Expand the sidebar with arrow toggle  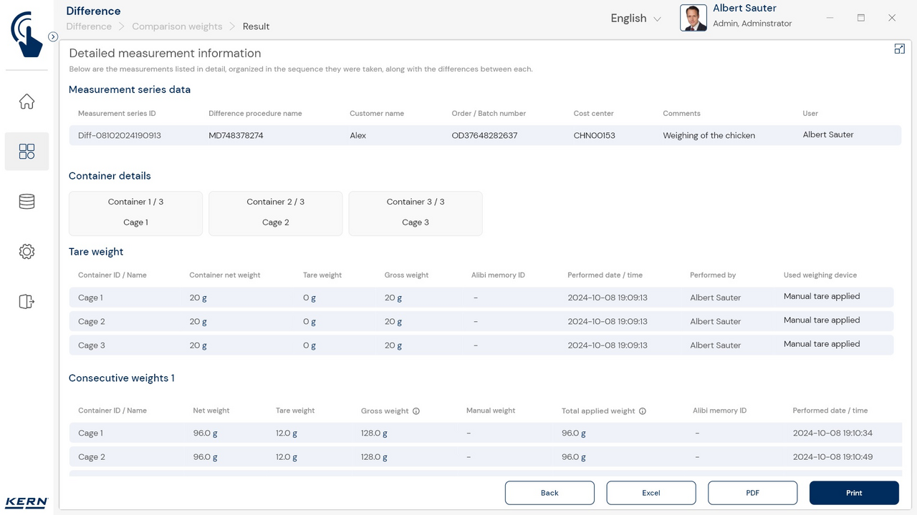point(53,36)
